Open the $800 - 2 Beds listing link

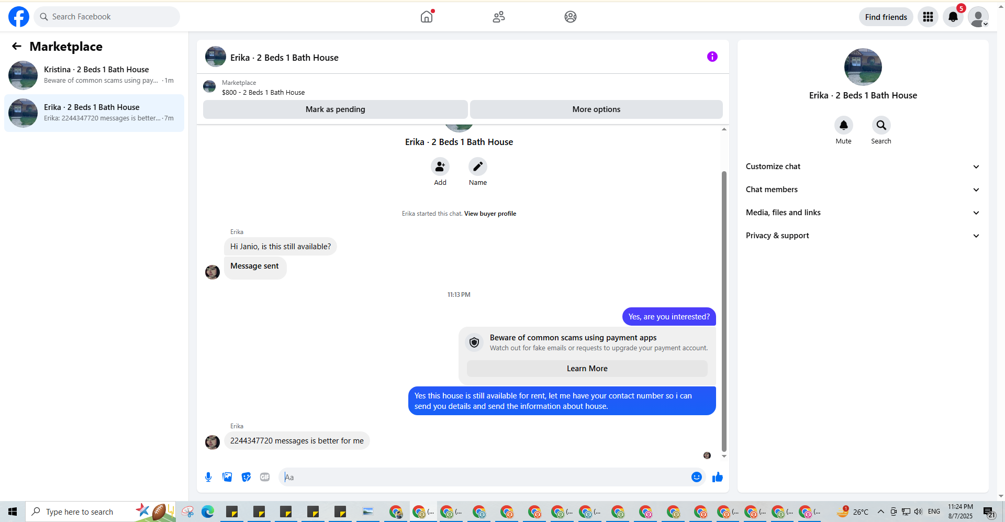tap(263, 92)
